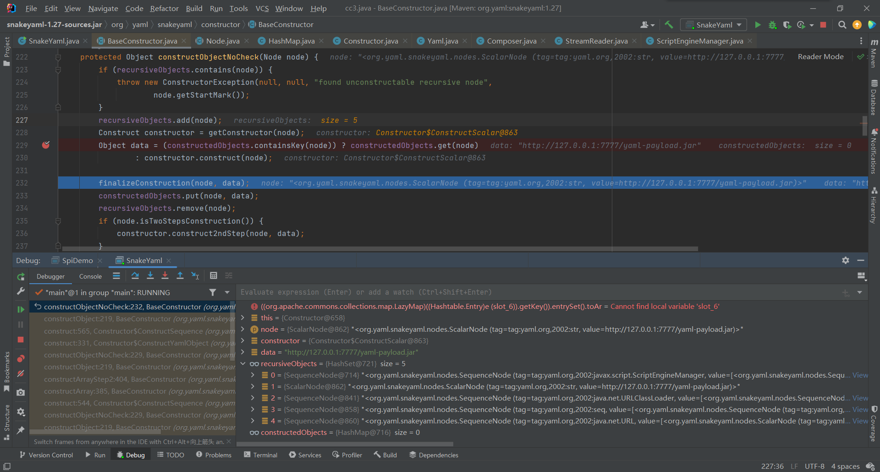Open editor tabs more options menu
Image resolution: width=880 pixels, height=472 pixels.
[861, 41]
